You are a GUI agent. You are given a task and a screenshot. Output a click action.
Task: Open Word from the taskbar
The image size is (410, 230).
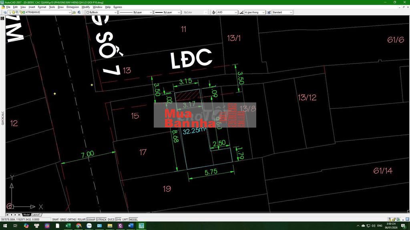(x=131, y=226)
